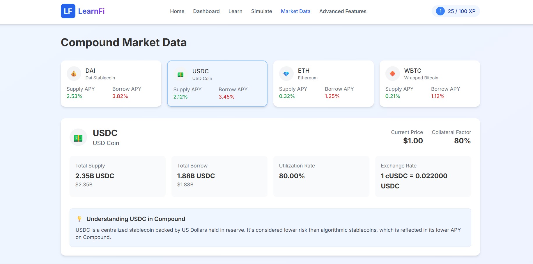
Task: Click the lightbulb icon beside Understanding USDC
Action: coord(79,219)
